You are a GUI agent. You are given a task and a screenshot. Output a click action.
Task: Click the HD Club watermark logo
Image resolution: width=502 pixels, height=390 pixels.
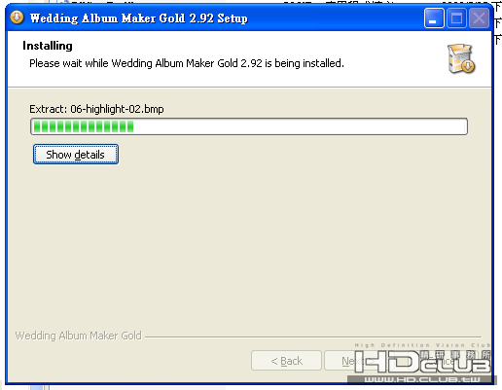point(422,362)
